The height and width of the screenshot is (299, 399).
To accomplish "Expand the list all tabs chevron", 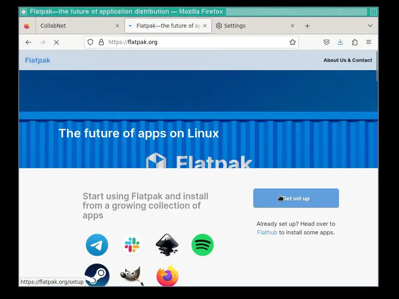I will pos(370,26).
